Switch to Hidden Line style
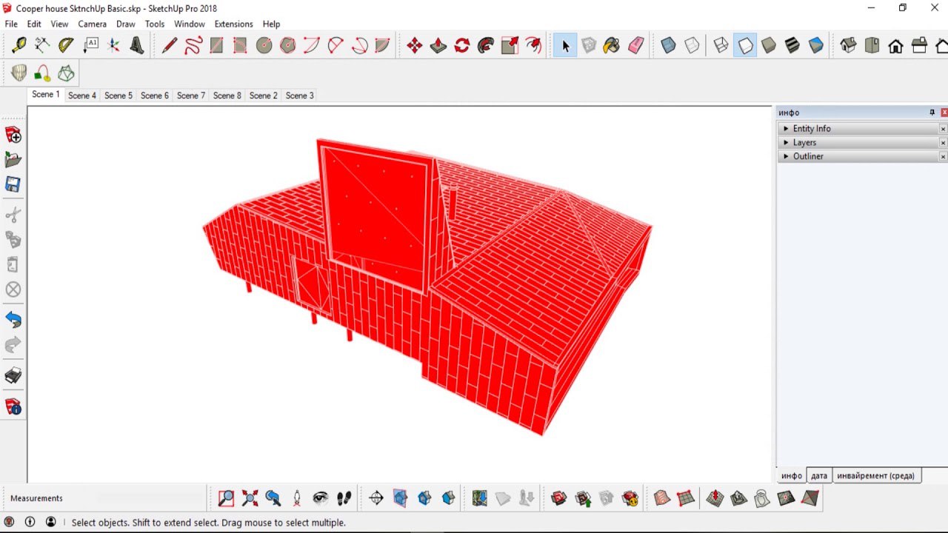 pyautogui.click(x=745, y=45)
